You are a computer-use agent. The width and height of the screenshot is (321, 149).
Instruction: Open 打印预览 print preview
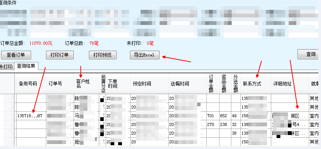[x=103, y=55]
